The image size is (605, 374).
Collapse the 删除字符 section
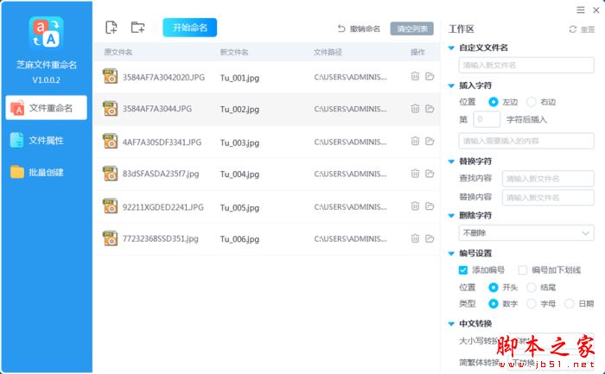coord(451,216)
